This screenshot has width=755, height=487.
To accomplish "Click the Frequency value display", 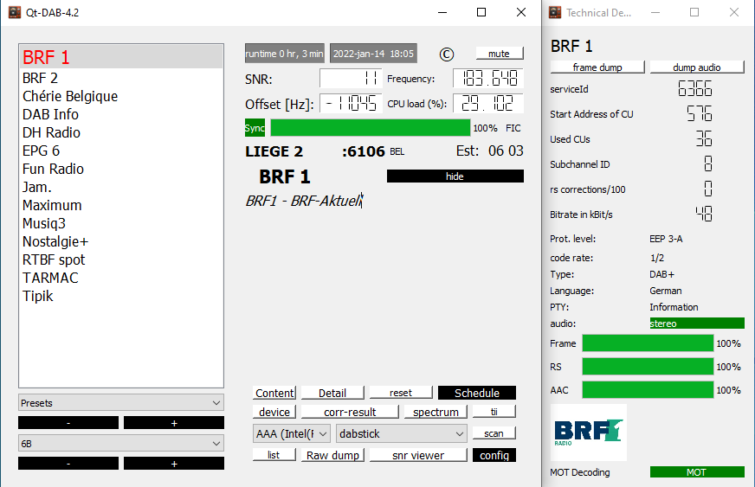I will (x=488, y=78).
